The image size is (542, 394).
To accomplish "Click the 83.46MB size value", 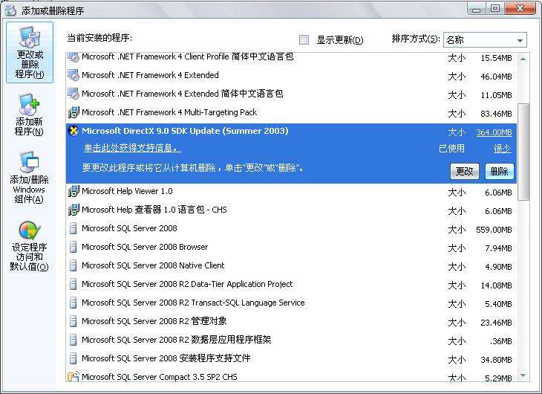I will (x=496, y=114).
